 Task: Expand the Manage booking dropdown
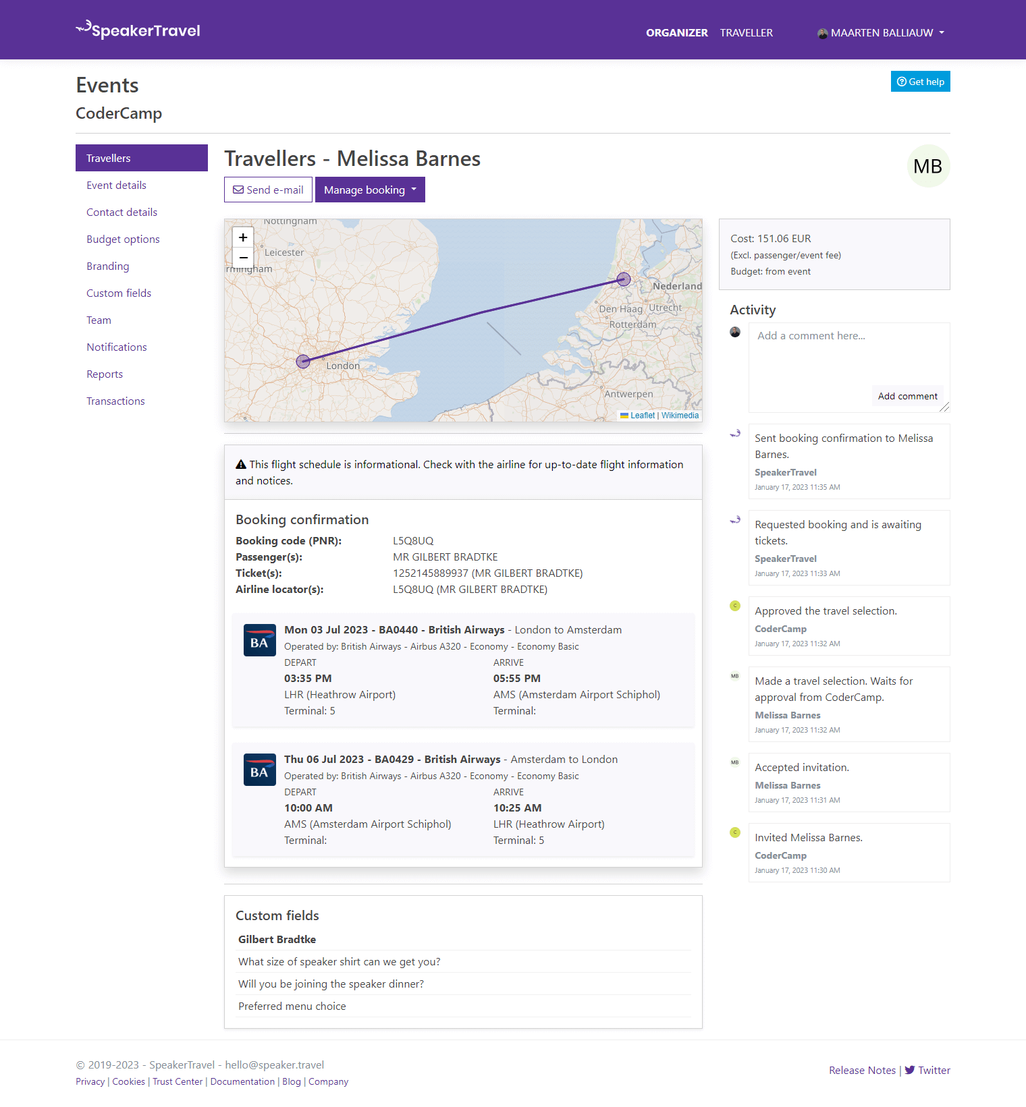370,190
